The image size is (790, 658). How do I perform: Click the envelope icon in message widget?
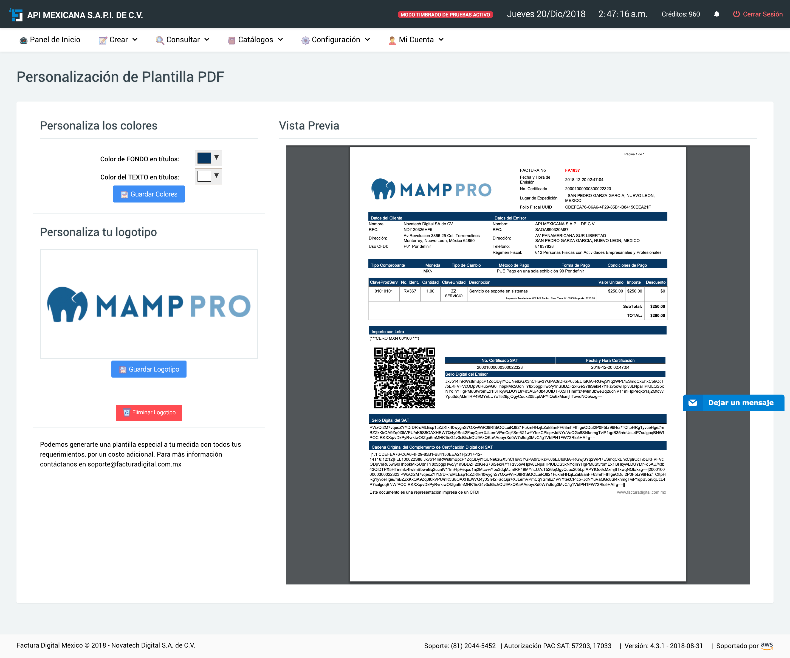click(693, 403)
